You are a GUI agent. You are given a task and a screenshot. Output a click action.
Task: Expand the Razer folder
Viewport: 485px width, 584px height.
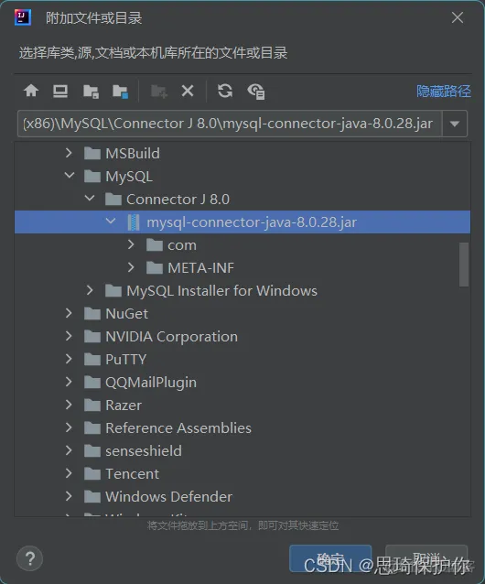click(69, 405)
